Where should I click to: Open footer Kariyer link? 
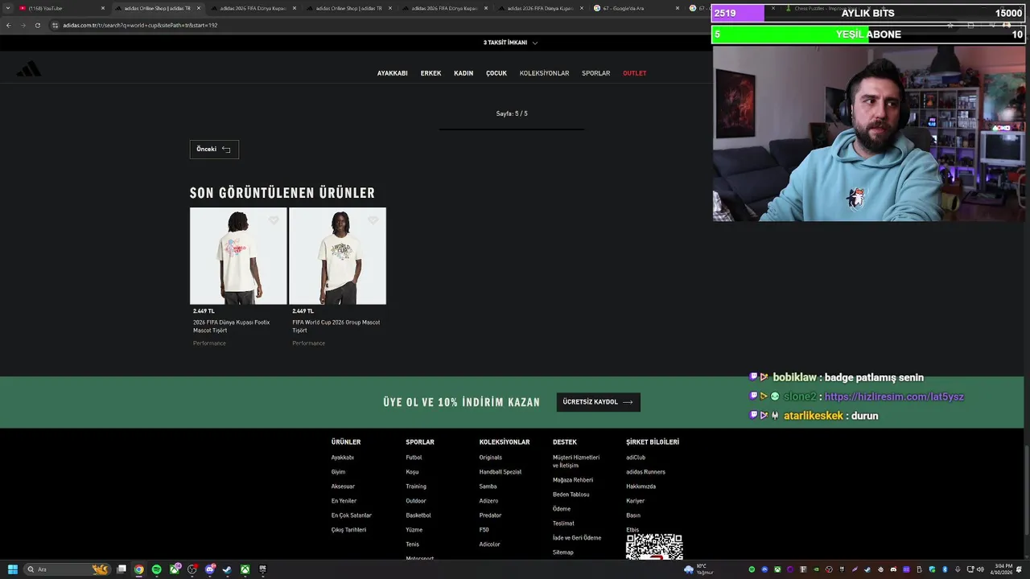tap(636, 501)
